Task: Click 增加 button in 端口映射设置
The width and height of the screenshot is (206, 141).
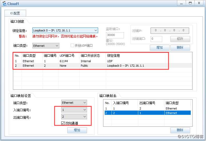Action: click(x=77, y=130)
